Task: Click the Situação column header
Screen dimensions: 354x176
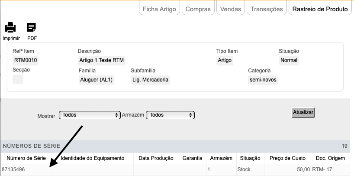Action: [x=250, y=158]
